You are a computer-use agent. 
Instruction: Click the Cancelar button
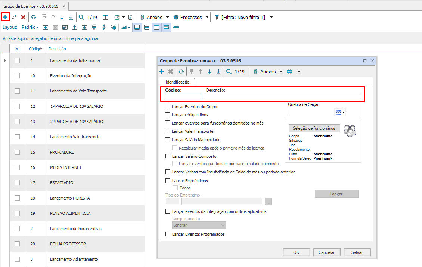[327, 252]
